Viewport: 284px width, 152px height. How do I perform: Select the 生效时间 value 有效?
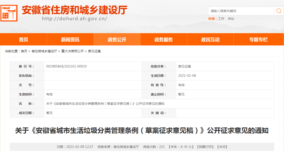pyautogui.click(x=49, y=94)
